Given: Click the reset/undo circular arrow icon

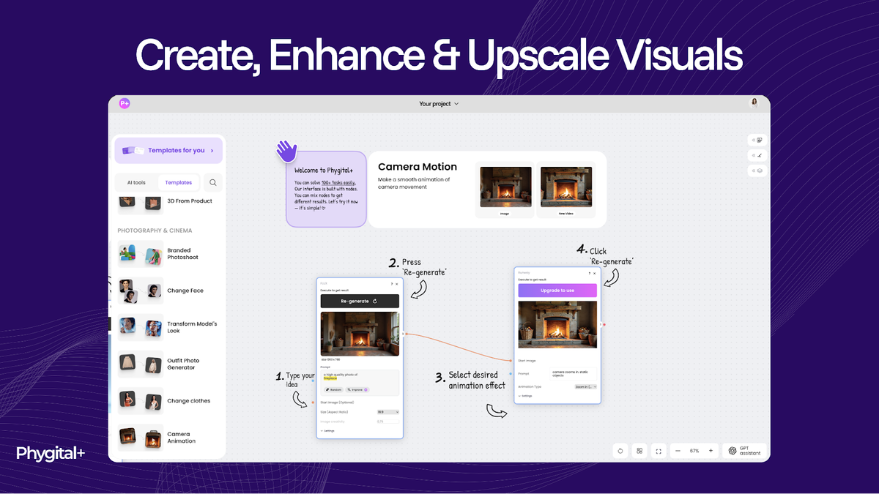Looking at the screenshot, I should tap(620, 451).
